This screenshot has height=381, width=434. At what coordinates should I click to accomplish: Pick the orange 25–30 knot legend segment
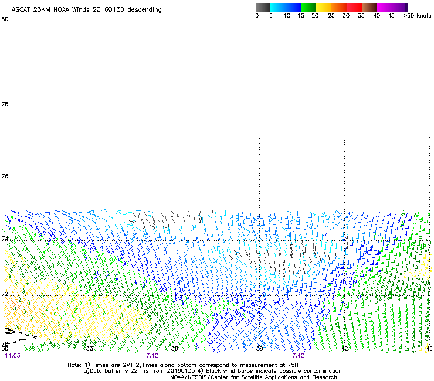point(339,7)
